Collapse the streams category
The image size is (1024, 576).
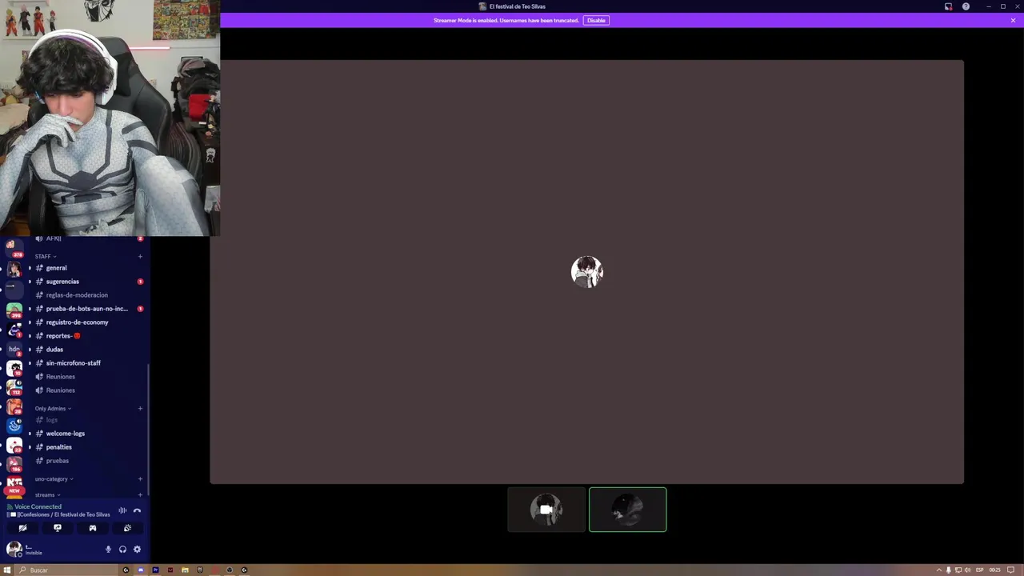[47, 495]
